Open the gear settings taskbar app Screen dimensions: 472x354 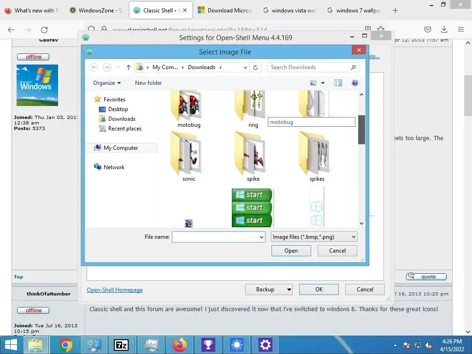[265, 345]
